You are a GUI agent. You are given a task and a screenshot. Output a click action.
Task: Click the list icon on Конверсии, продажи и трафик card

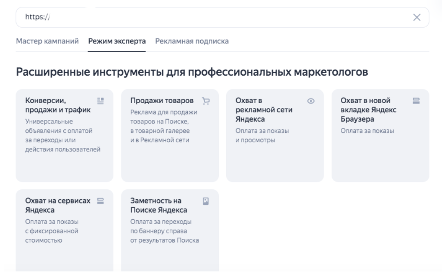(x=101, y=101)
